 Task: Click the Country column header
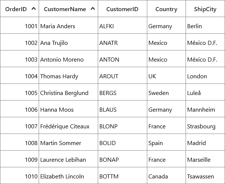click(x=167, y=9)
